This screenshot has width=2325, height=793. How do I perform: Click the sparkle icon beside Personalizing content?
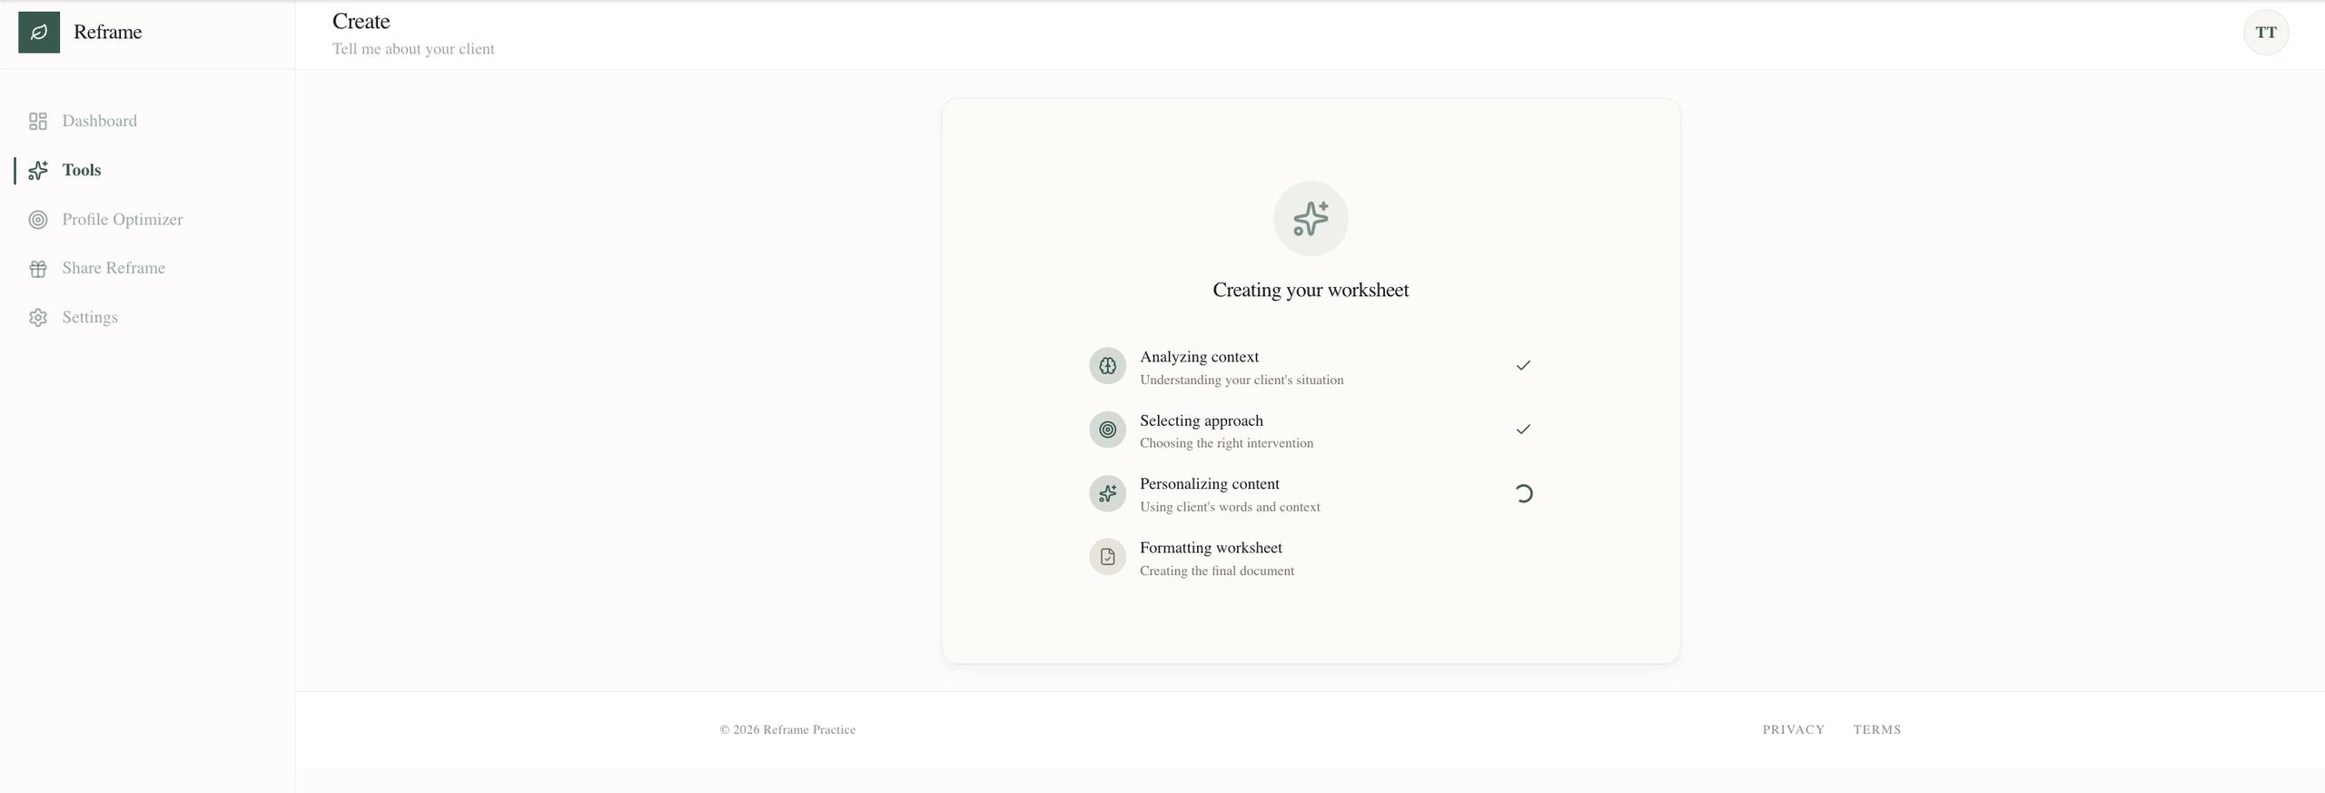tap(1107, 493)
